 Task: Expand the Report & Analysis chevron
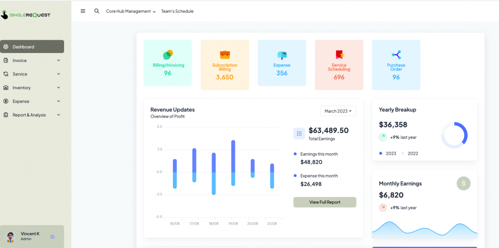point(59,115)
